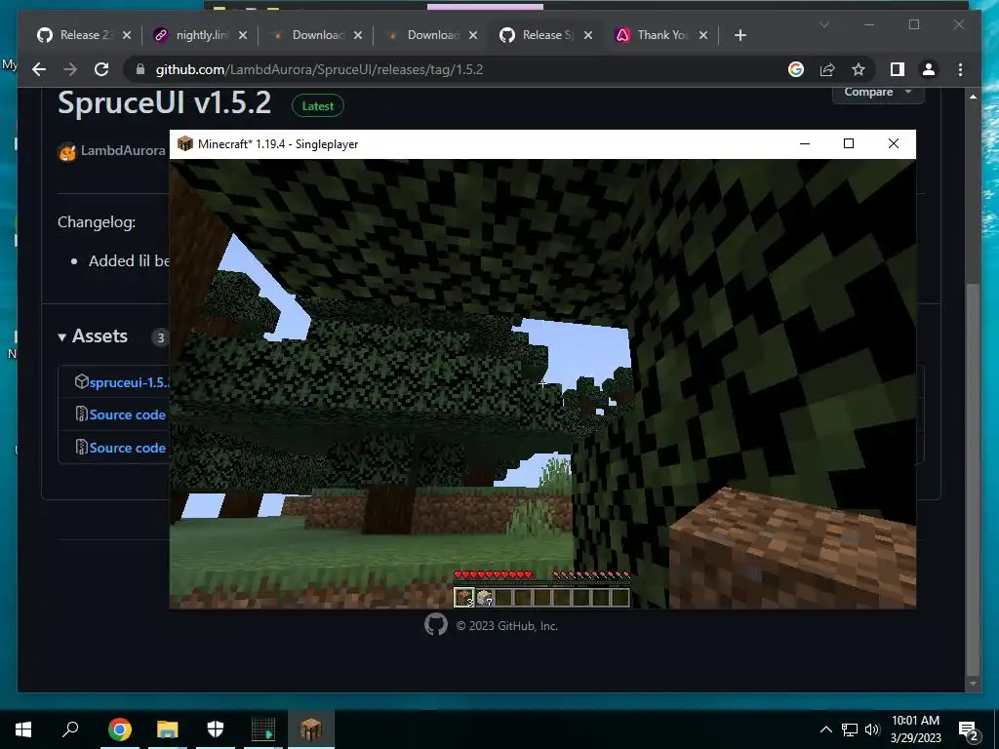This screenshot has height=749, width=999.
Task: Bookmark this page with the star icon
Action: (x=859, y=69)
